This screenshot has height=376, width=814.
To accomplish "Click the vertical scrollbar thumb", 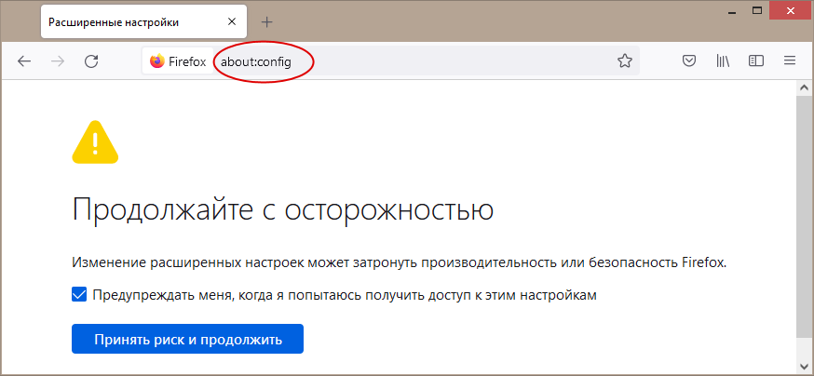I will 804,215.
